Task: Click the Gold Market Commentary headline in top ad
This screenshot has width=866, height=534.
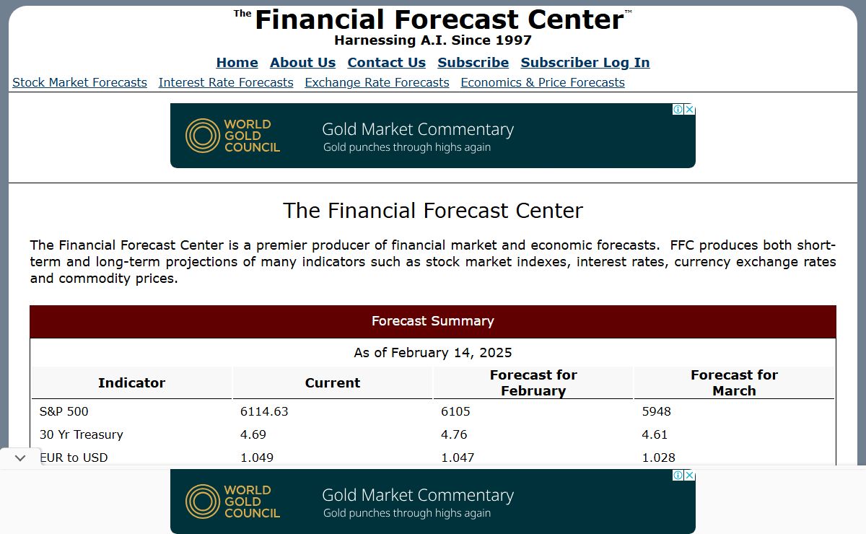Action: (417, 130)
